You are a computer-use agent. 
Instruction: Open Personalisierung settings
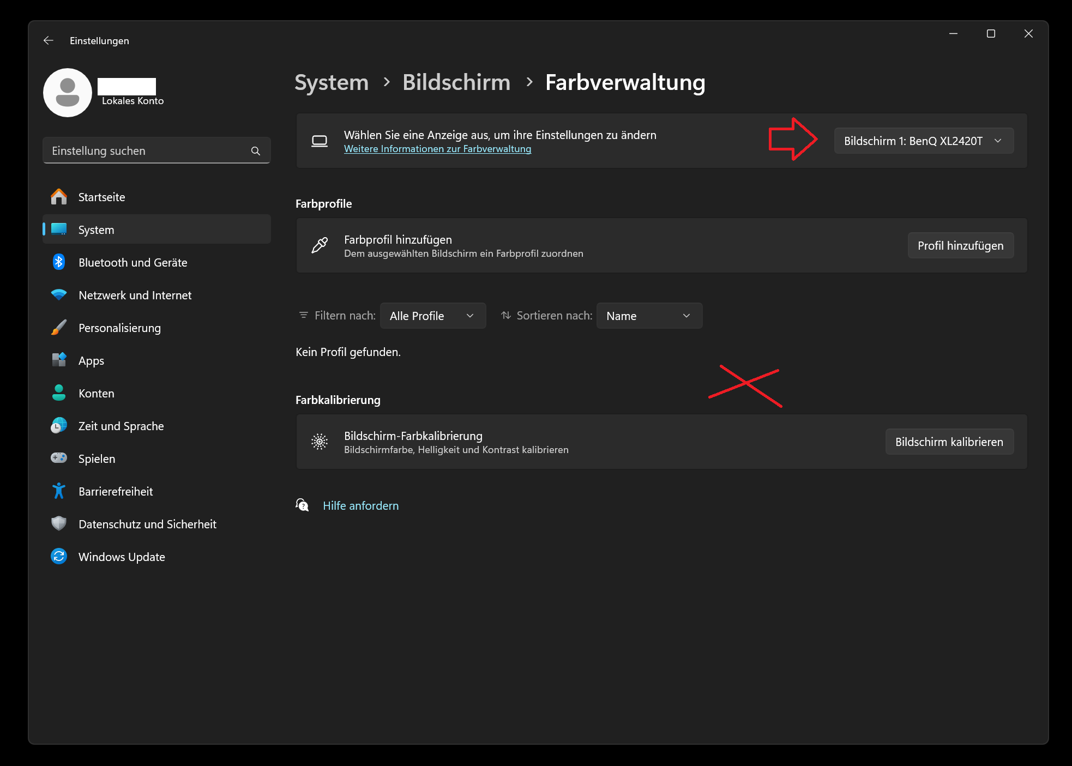pos(156,328)
